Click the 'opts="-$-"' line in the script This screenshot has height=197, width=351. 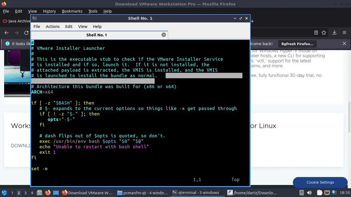(x=61, y=119)
